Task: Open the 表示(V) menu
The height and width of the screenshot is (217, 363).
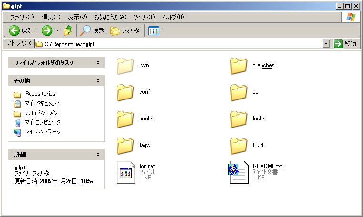Action: pos(77,17)
